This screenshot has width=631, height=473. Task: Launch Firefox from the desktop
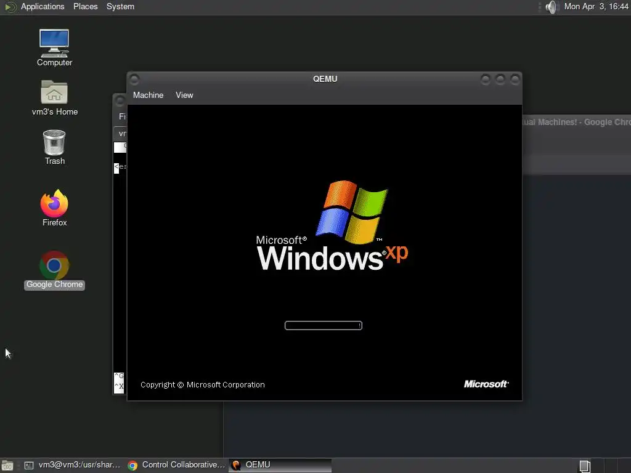[54, 208]
